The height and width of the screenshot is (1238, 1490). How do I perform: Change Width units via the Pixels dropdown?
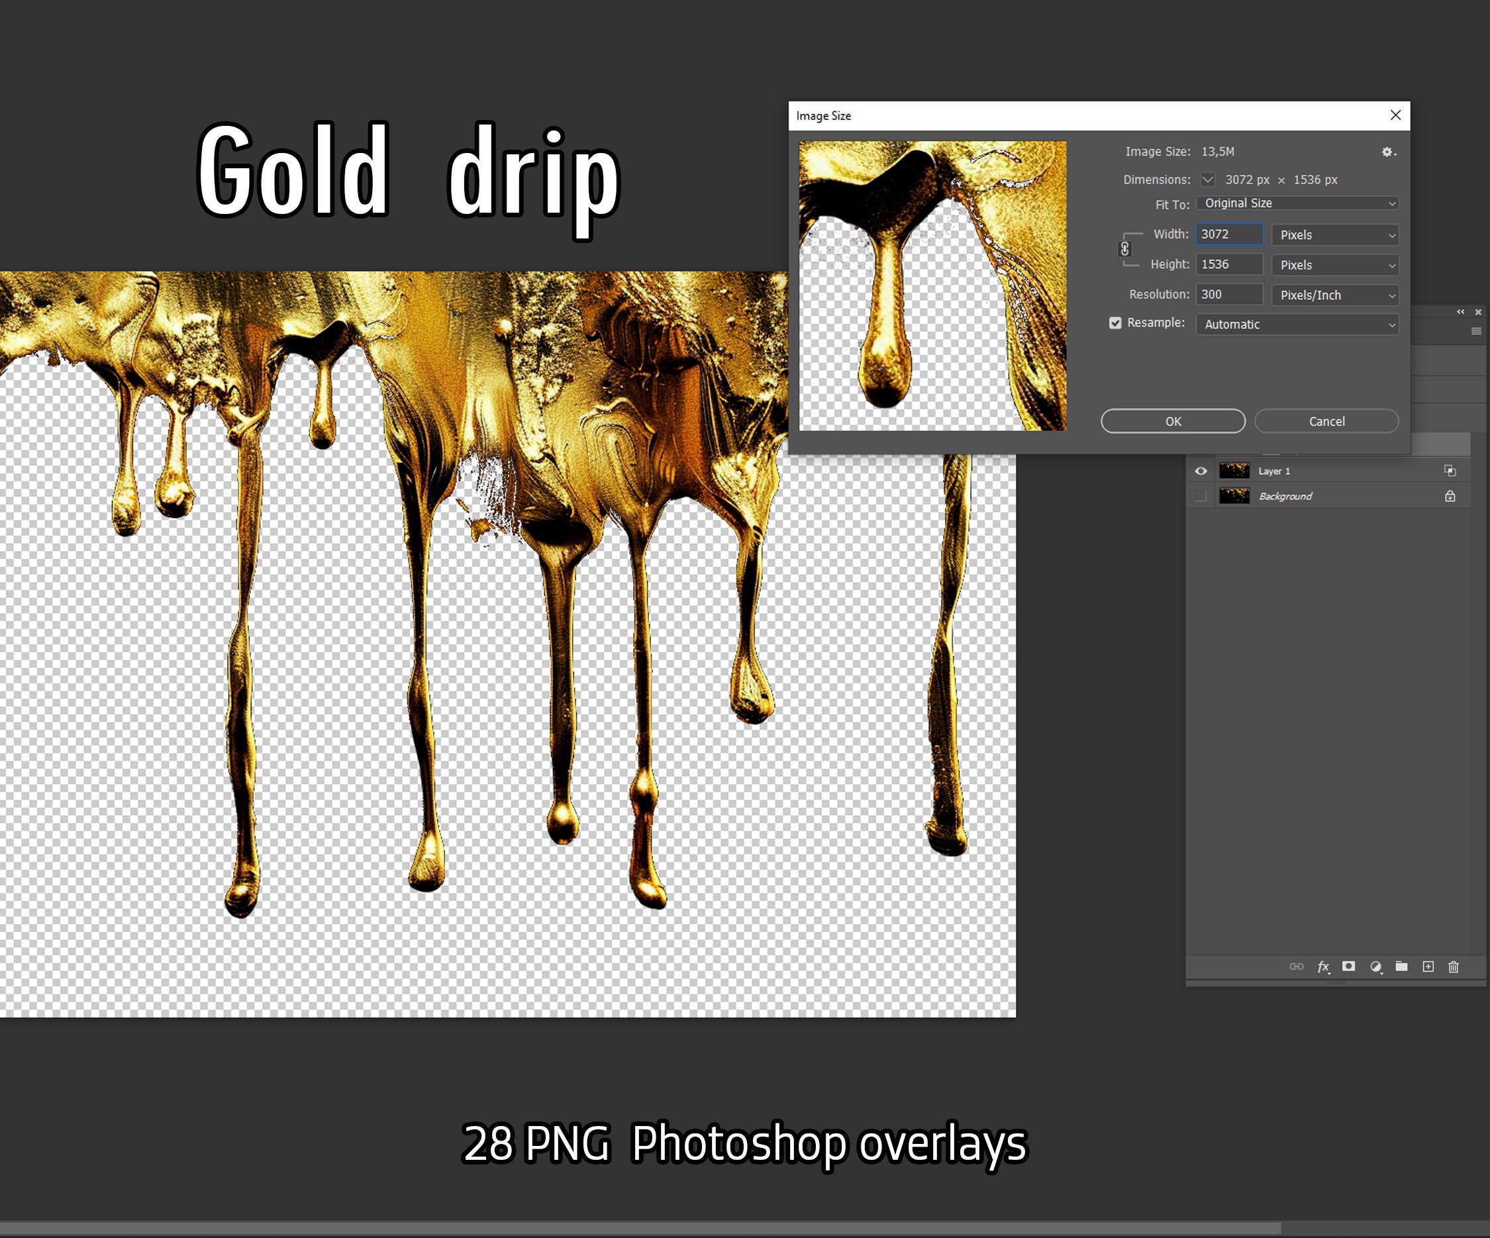tap(1334, 234)
